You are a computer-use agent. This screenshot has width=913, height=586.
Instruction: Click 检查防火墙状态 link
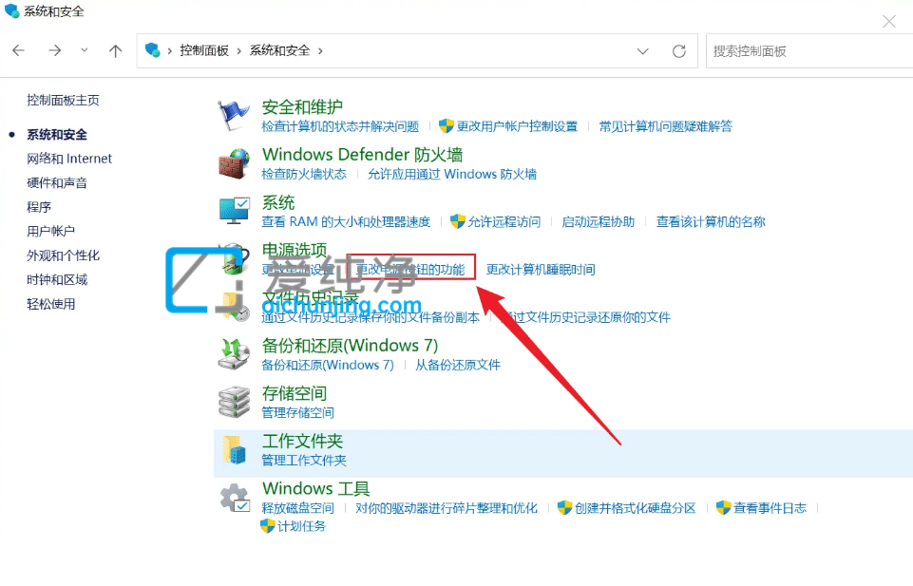[304, 174]
